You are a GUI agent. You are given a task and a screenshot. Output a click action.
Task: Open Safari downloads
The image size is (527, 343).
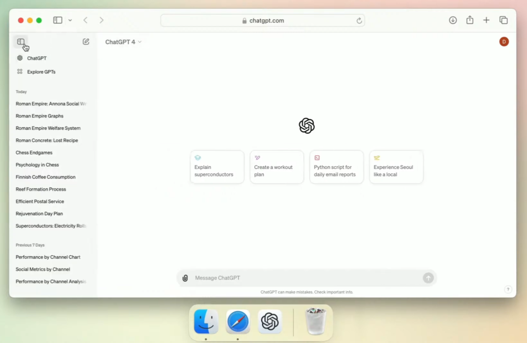453,20
